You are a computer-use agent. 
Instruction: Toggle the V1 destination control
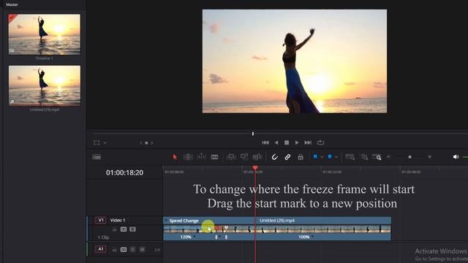click(x=101, y=220)
